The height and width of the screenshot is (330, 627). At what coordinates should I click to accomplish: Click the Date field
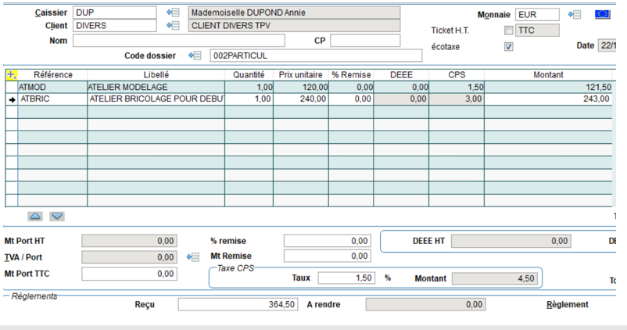607,45
